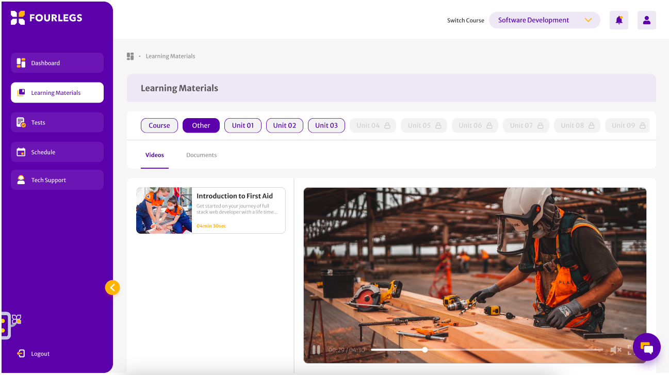Switch to the Documents tab

click(201, 155)
